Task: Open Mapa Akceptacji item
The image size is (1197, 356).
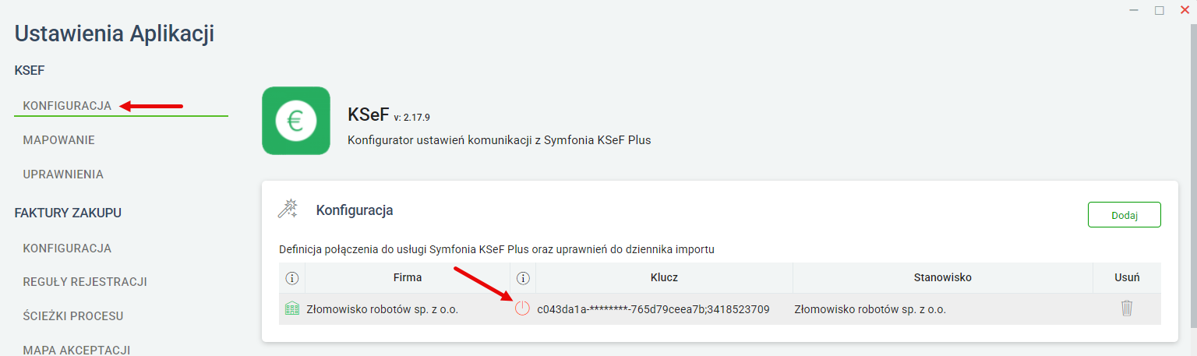Action: pos(76,350)
